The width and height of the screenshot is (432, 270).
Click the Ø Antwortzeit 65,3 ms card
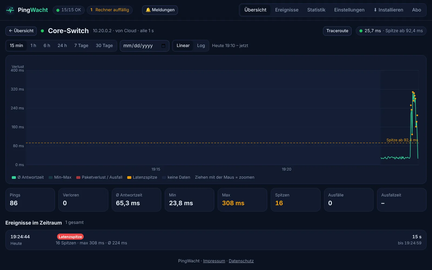point(136,200)
